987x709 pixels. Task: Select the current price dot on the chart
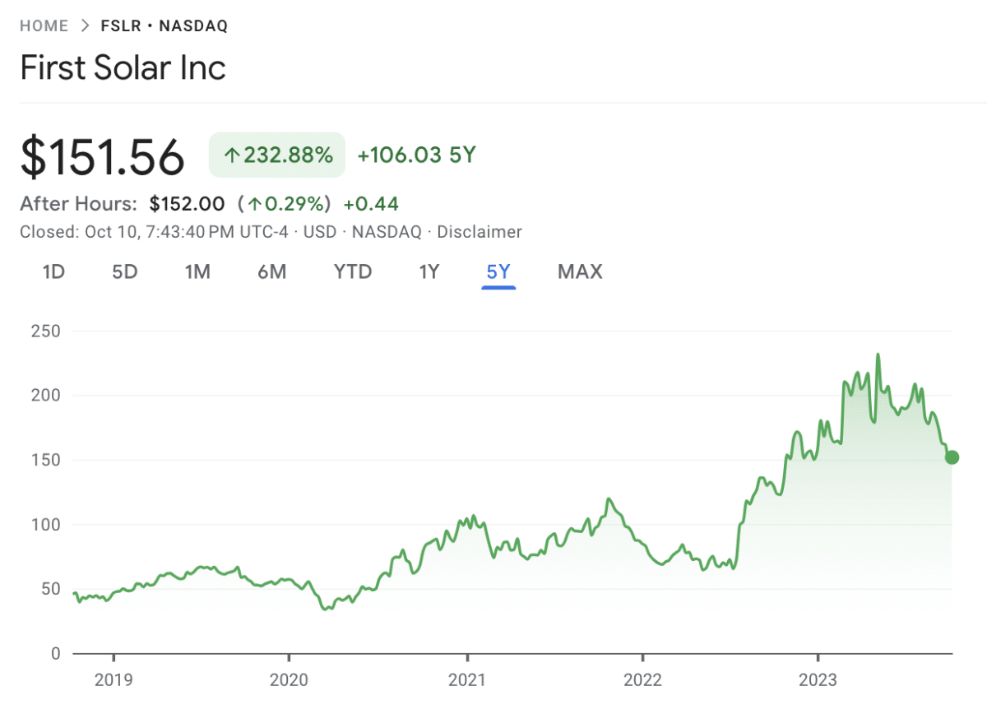click(952, 456)
